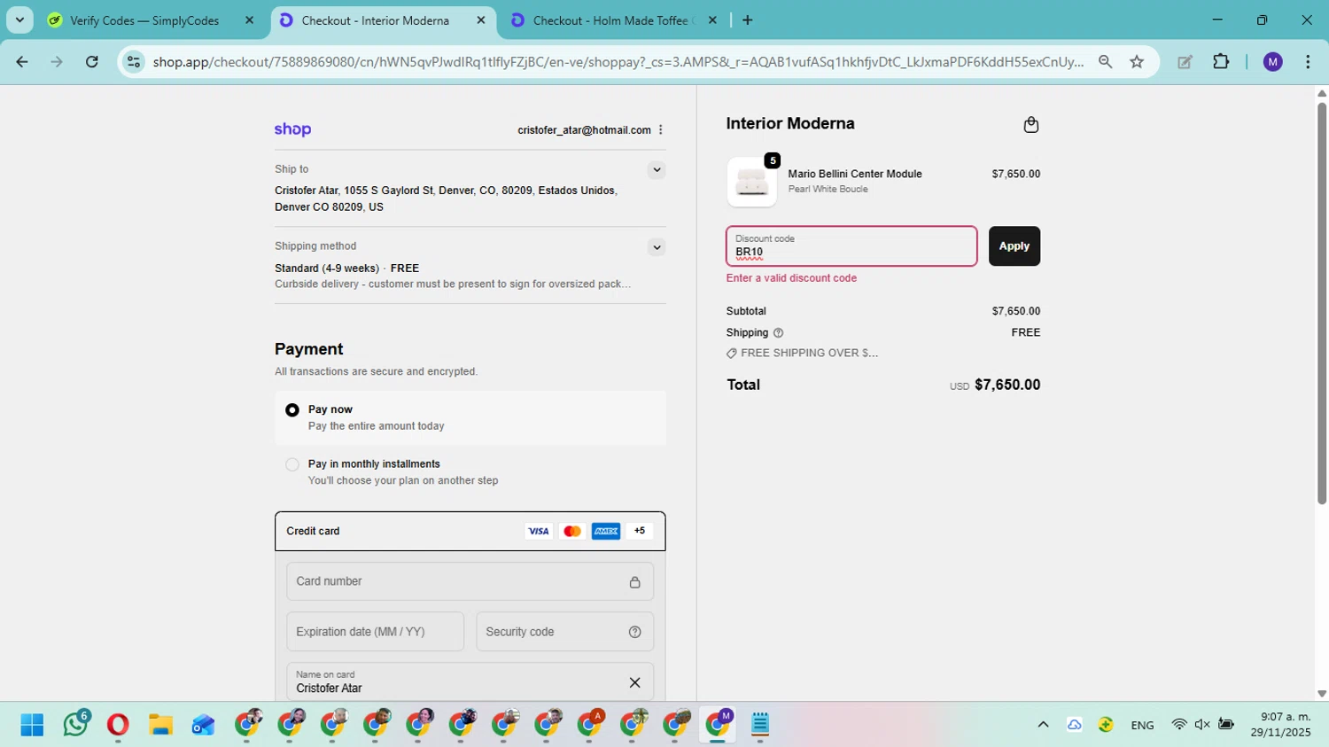The width and height of the screenshot is (1329, 747).
Task: Select the Checkout - Interior Moderna tab
Action: [375, 20]
